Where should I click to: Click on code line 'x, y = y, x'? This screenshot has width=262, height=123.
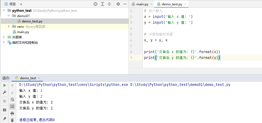click(156, 40)
